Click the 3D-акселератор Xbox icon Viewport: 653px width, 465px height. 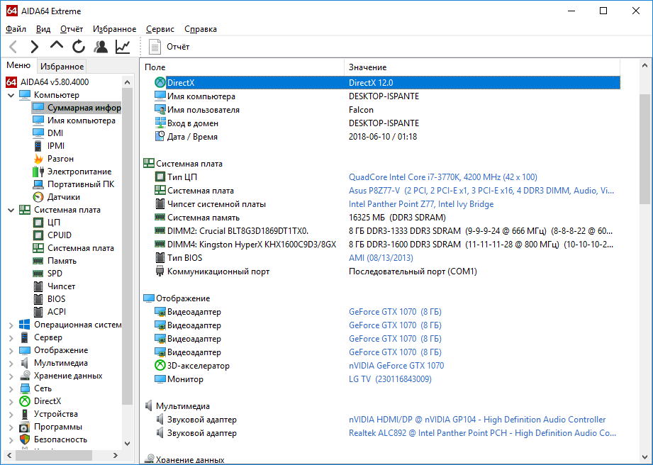[160, 366]
